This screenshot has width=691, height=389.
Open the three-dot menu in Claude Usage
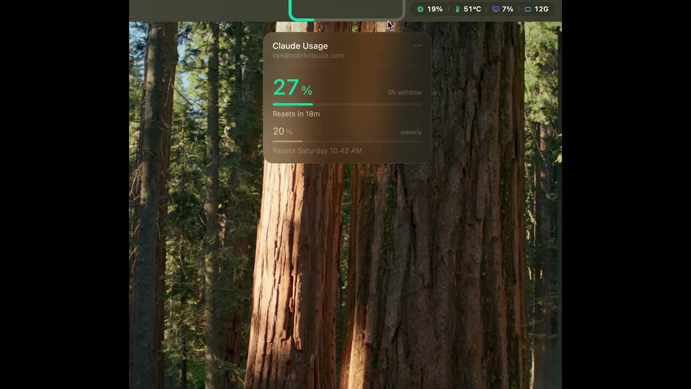point(417,46)
